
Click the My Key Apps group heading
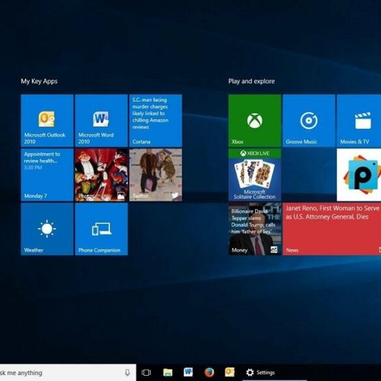click(x=39, y=81)
